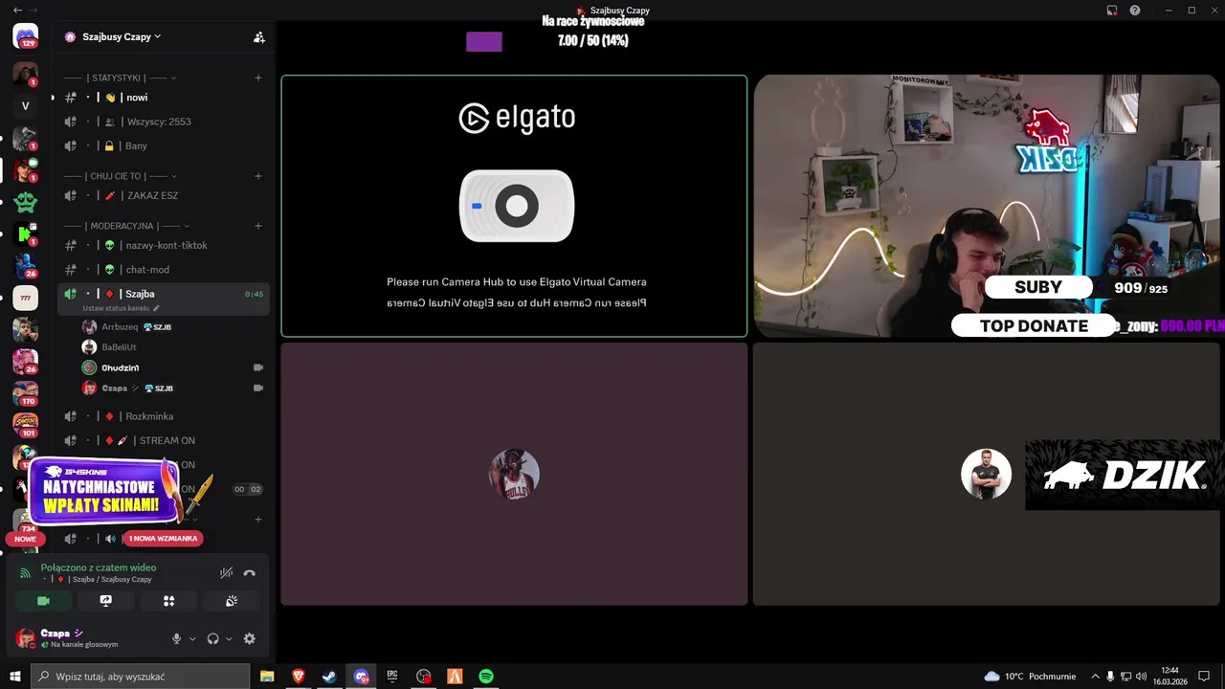Click the Windows taskbar search box
Viewport: 1225px width, 689px height.
point(141,677)
